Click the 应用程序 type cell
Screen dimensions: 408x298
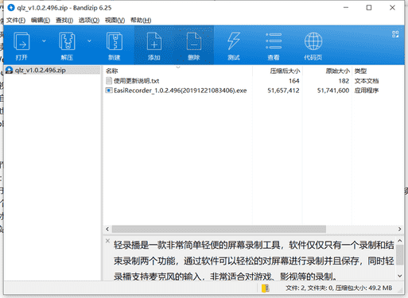coord(367,91)
